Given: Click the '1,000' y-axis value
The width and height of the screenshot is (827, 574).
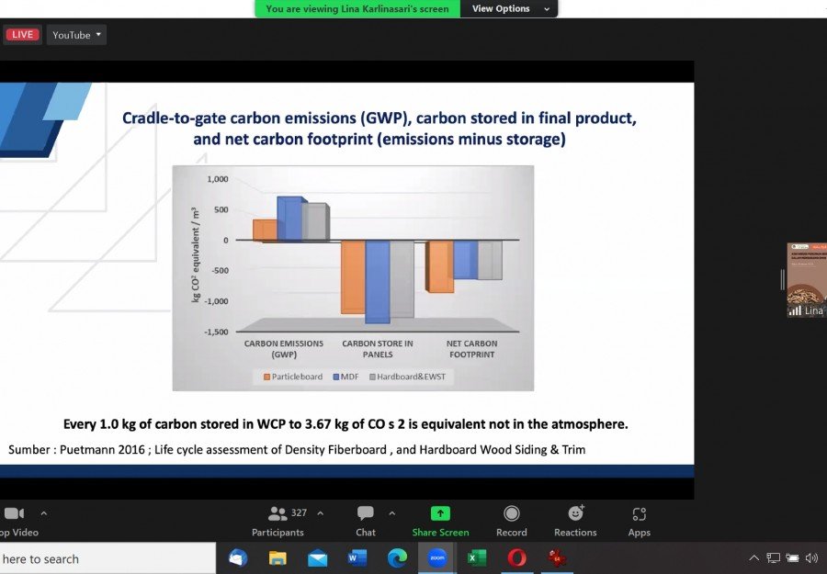Looking at the screenshot, I should click(218, 179).
